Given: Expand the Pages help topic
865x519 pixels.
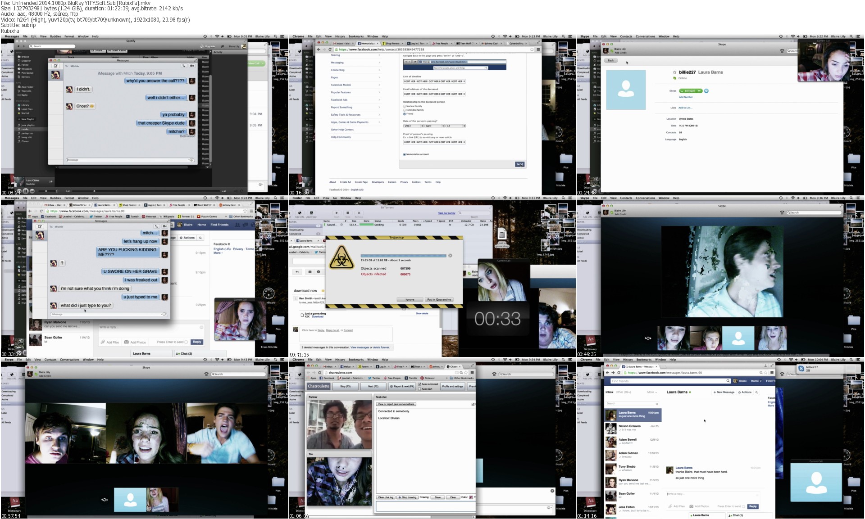Looking at the screenshot, I should (355, 77).
